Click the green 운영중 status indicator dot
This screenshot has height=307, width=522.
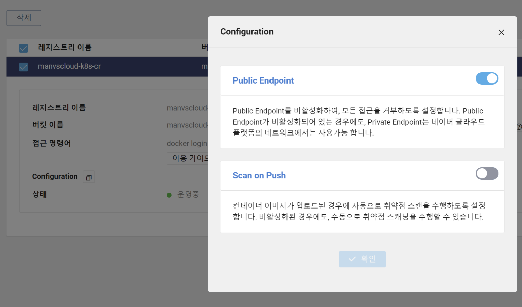169,194
